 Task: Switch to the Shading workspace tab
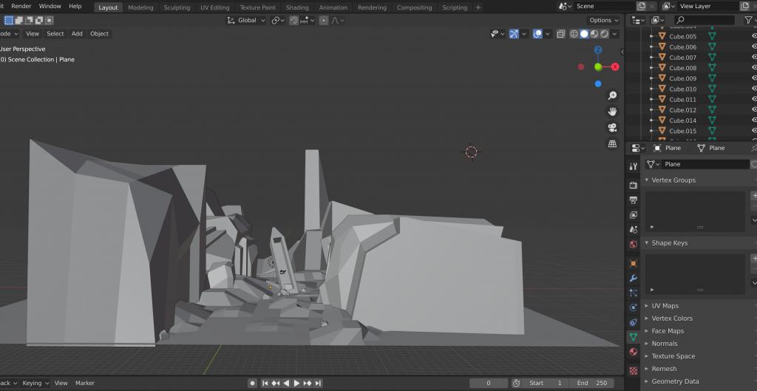[297, 7]
